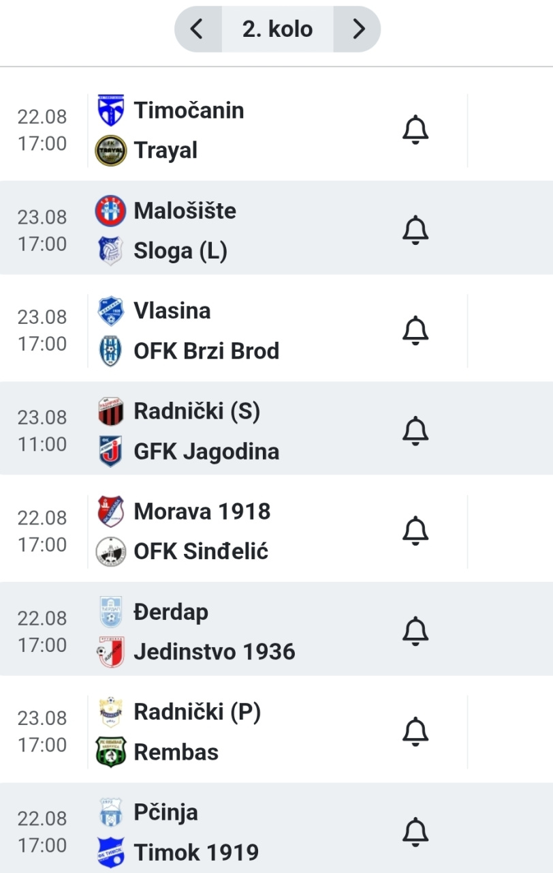Tap bell icon for Đerdap vs Jedinstvo 1936
Screen dimensions: 553x873
415,631
